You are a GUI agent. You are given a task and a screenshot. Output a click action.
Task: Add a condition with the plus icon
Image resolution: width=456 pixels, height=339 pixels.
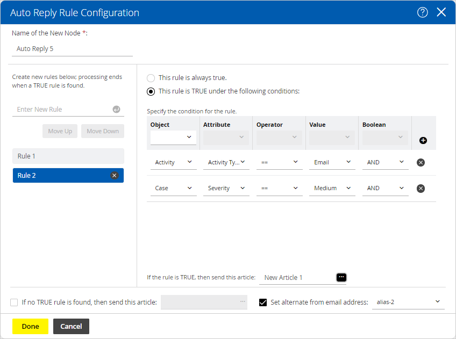[x=423, y=140]
